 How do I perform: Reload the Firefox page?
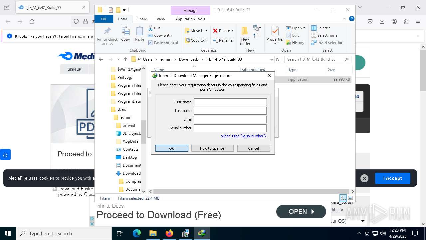32,22
